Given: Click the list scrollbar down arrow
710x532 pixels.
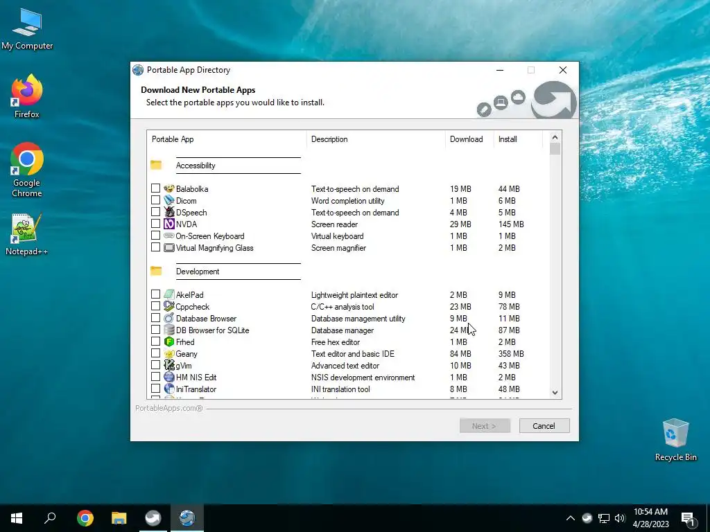Looking at the screenshot, I should coord(555,393).
